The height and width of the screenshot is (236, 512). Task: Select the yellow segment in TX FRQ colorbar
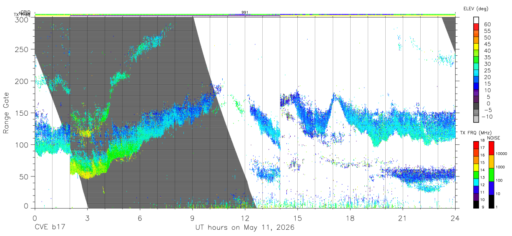tap(476, 167)
